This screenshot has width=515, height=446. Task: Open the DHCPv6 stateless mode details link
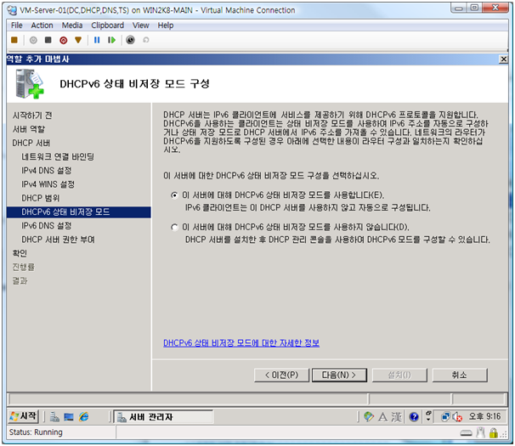pyautogui.click(x=241, y=343)
